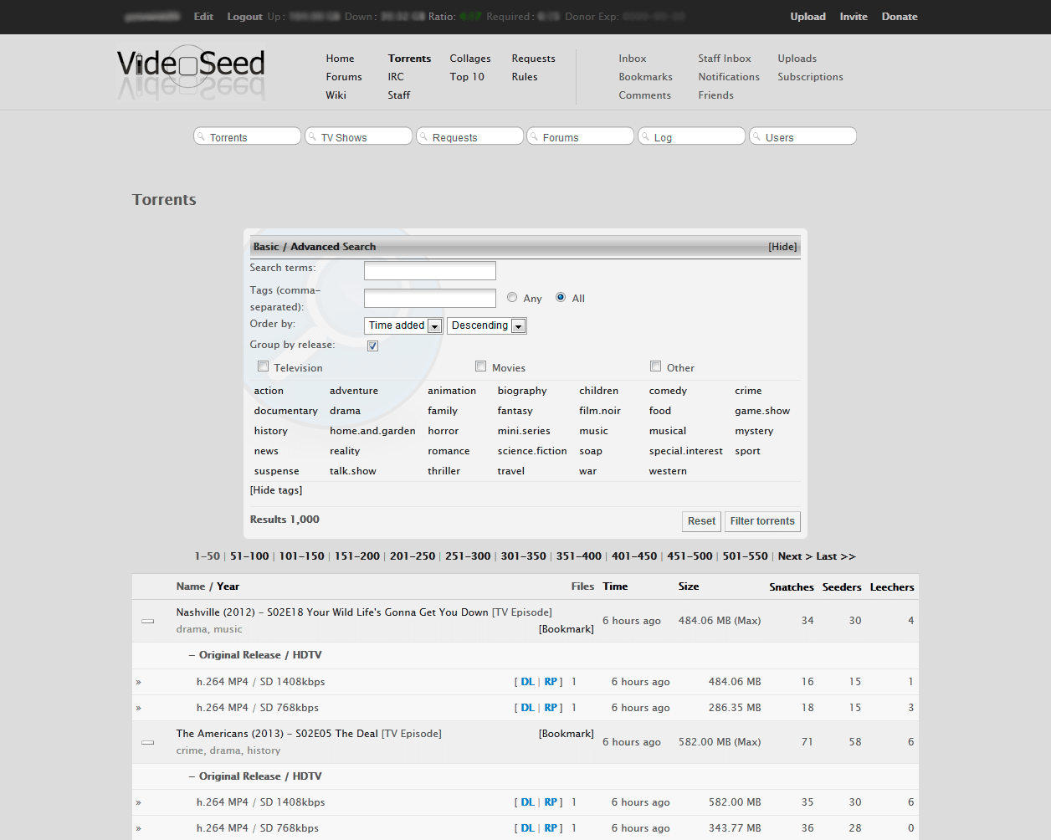This screenshot has width=1051, height=840.
Task: Collapse the Nashville torrent group
Action: pyautogui.click(x=148, y=621)
